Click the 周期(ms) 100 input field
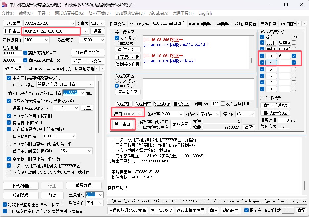 pyautogui.click(x=215, y=104)
